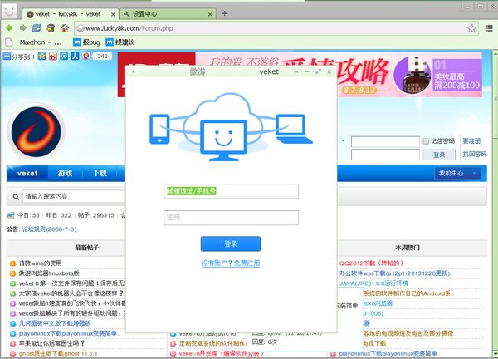Click the 密码 password field
498x359 pixels.
pyautogui.click(x=231, y=218)
